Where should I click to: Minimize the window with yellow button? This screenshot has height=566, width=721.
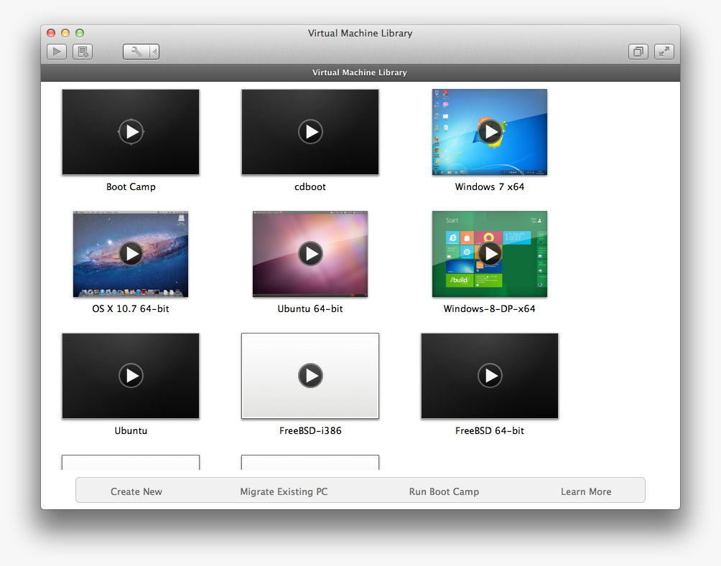(65, 33)
